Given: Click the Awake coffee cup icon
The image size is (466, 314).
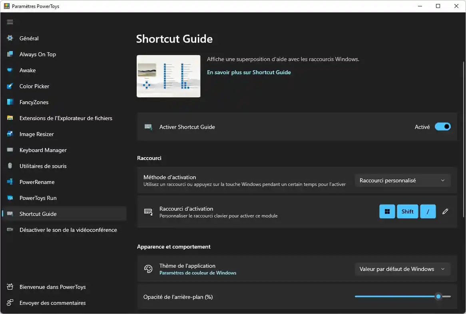Looking at the screenshot, I should click(10, 70).
